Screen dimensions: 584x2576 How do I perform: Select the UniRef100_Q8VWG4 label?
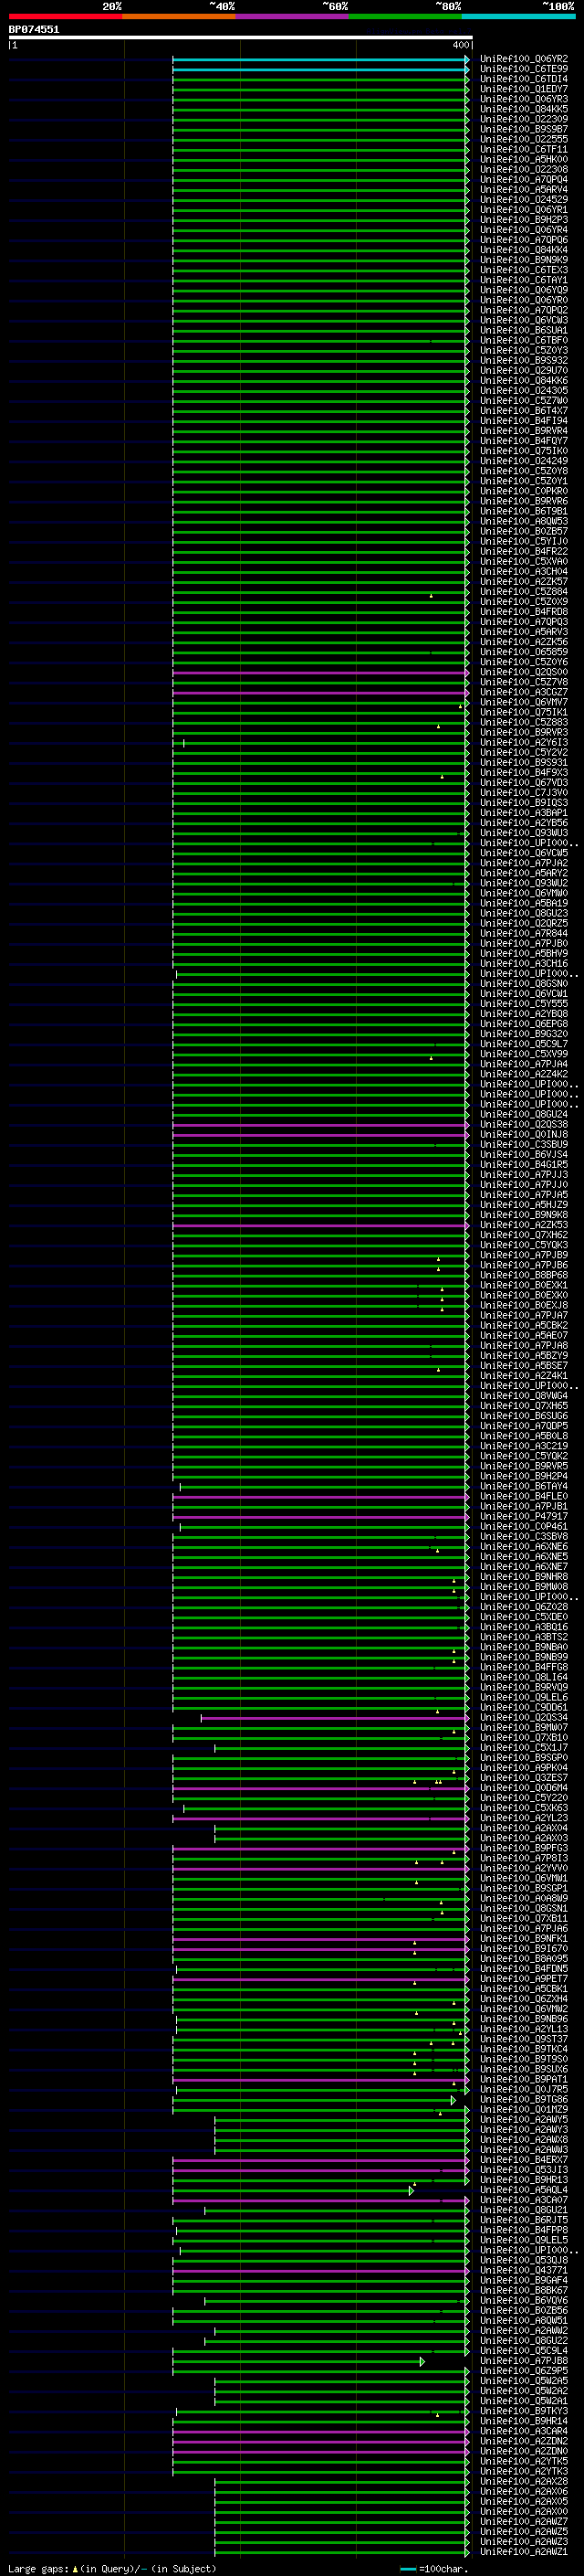523,1396
